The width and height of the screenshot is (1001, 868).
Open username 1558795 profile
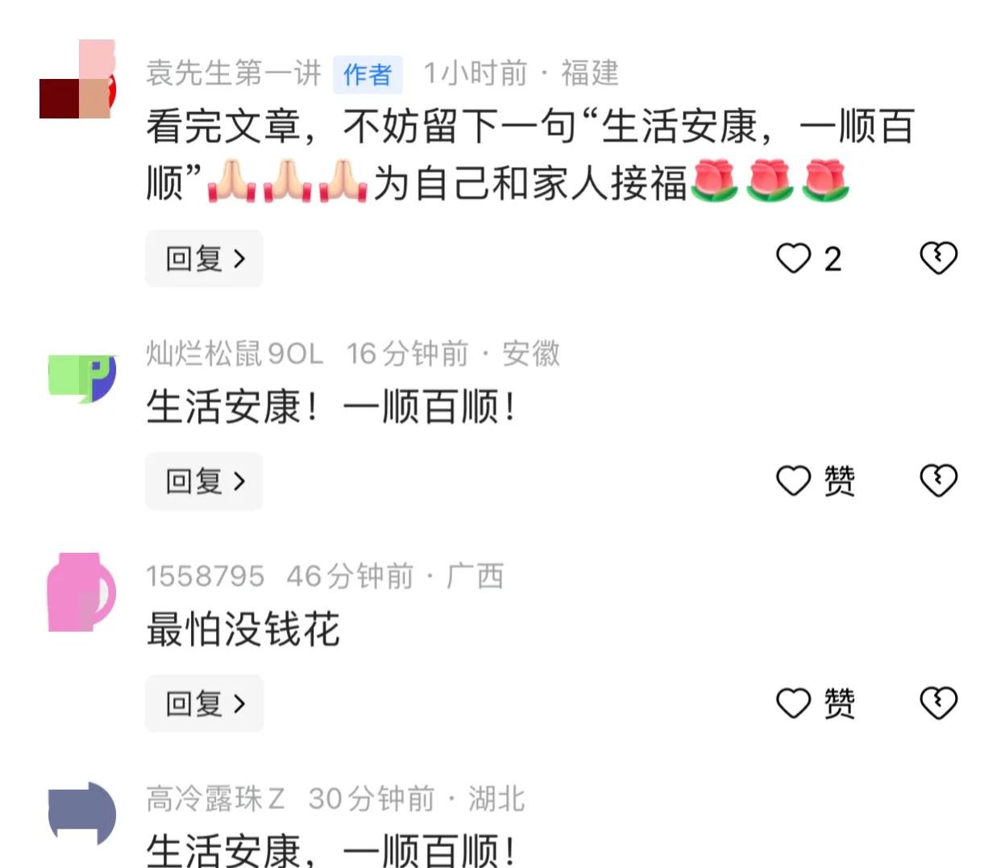point(205,576)
